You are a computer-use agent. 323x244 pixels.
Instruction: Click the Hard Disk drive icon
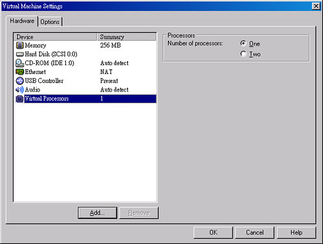pyautogui.click(x=19, y=54)
